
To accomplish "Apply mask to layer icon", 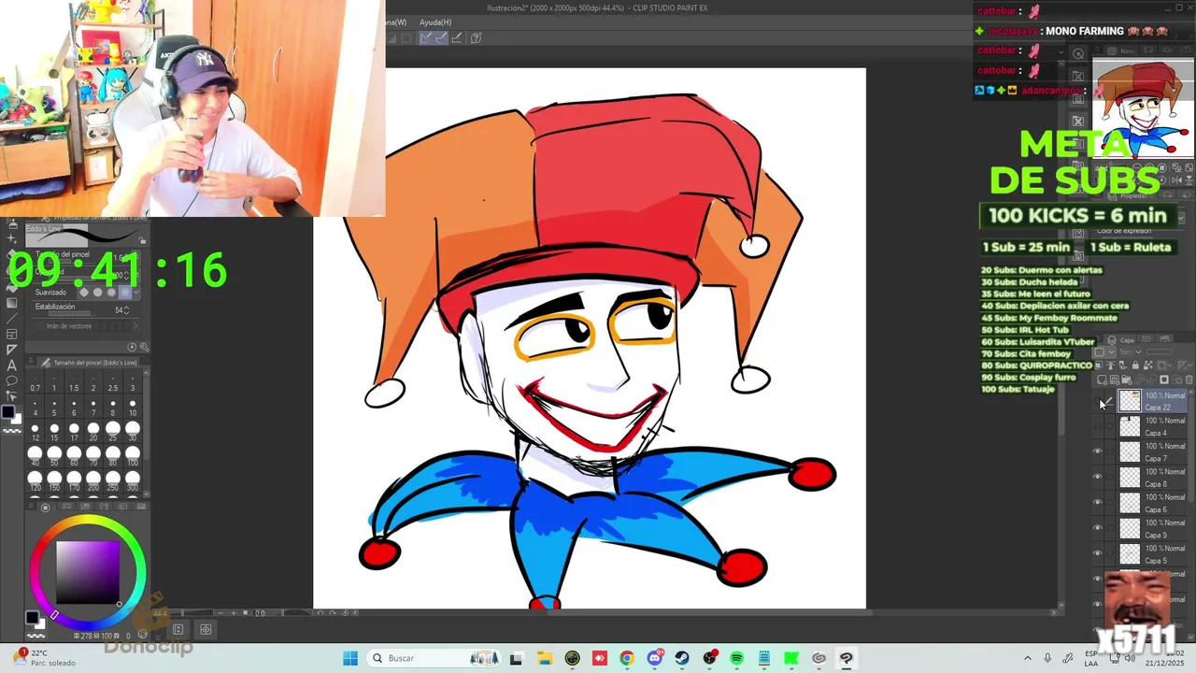I will (x=1176, y=379).
